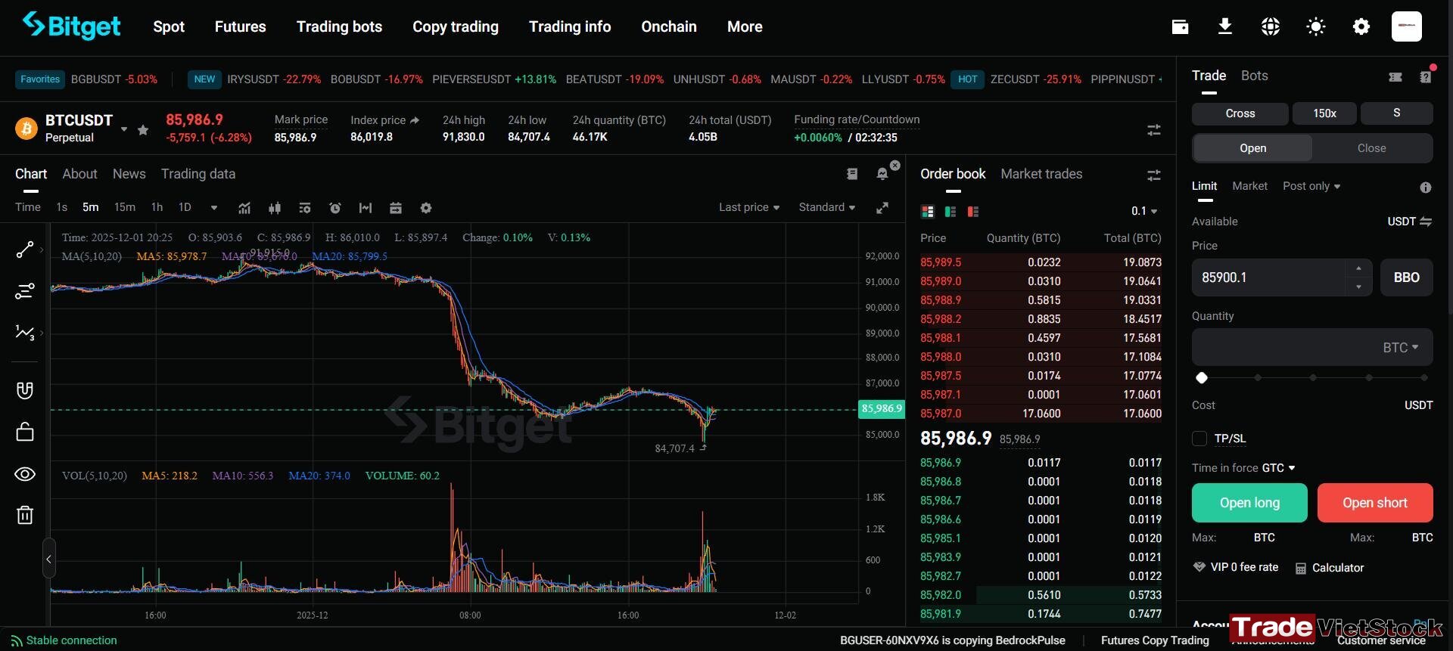Select the Market order type
This screenshot has height=651, width=1453.
click(1249, 186)
